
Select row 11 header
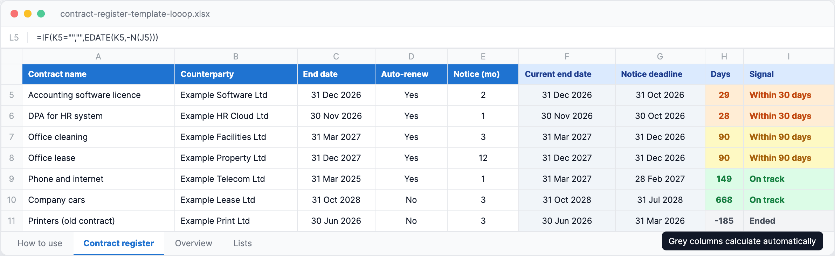click(12, 221)
